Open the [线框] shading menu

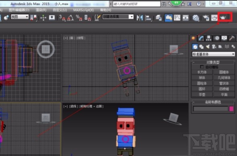tap(81, 38)
